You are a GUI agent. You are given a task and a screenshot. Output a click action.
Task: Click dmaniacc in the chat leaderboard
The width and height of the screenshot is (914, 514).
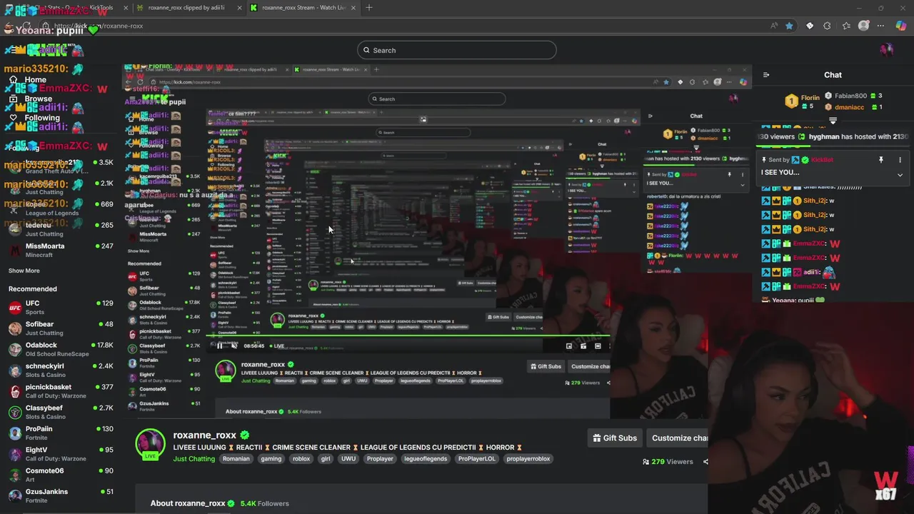849,107
